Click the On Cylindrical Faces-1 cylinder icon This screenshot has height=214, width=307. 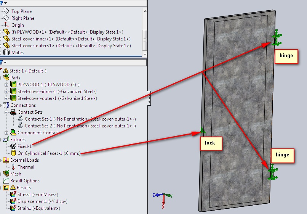point(13,153)
